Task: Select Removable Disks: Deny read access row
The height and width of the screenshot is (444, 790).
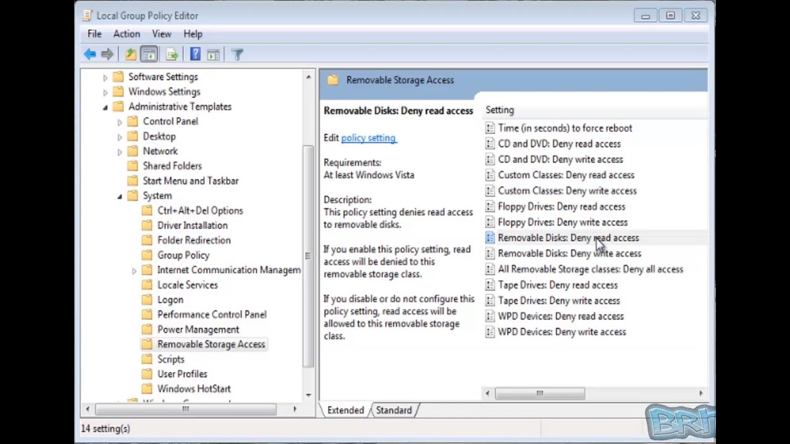Action: [594, 238]
